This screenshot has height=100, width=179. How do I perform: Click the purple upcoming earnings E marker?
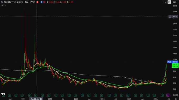point(168,95)
